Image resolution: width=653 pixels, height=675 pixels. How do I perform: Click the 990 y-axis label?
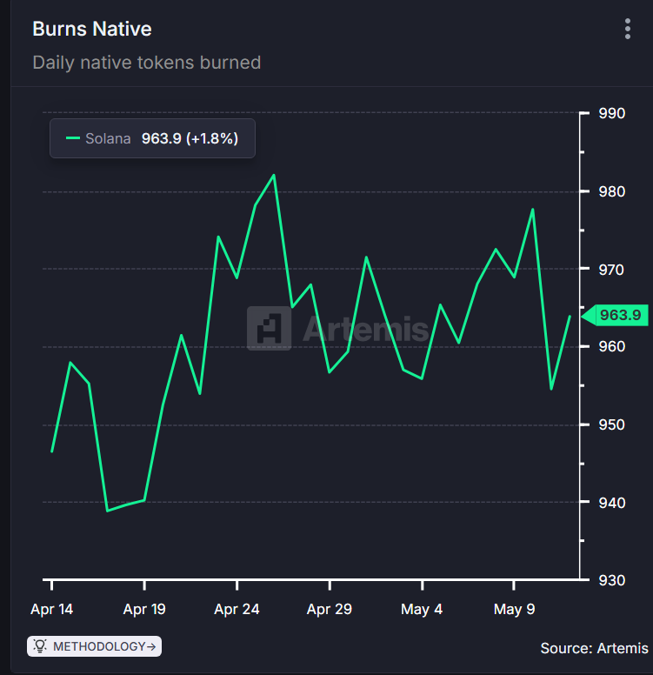point(611,114)
